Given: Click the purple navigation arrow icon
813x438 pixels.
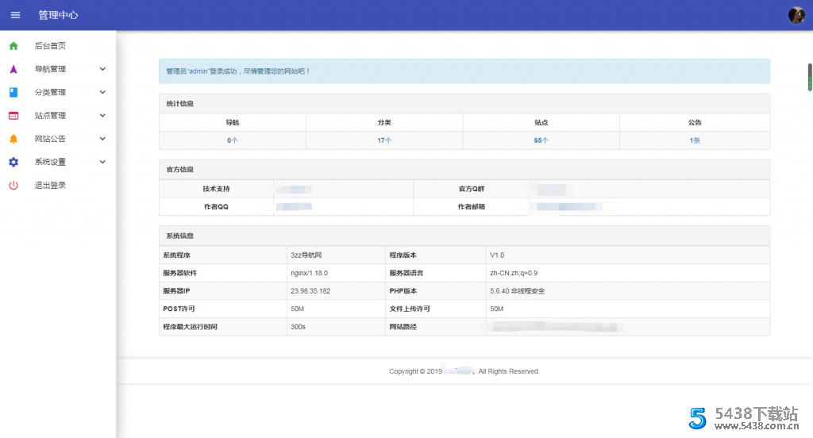Looking at the screenshot, I should click(13, 69).
